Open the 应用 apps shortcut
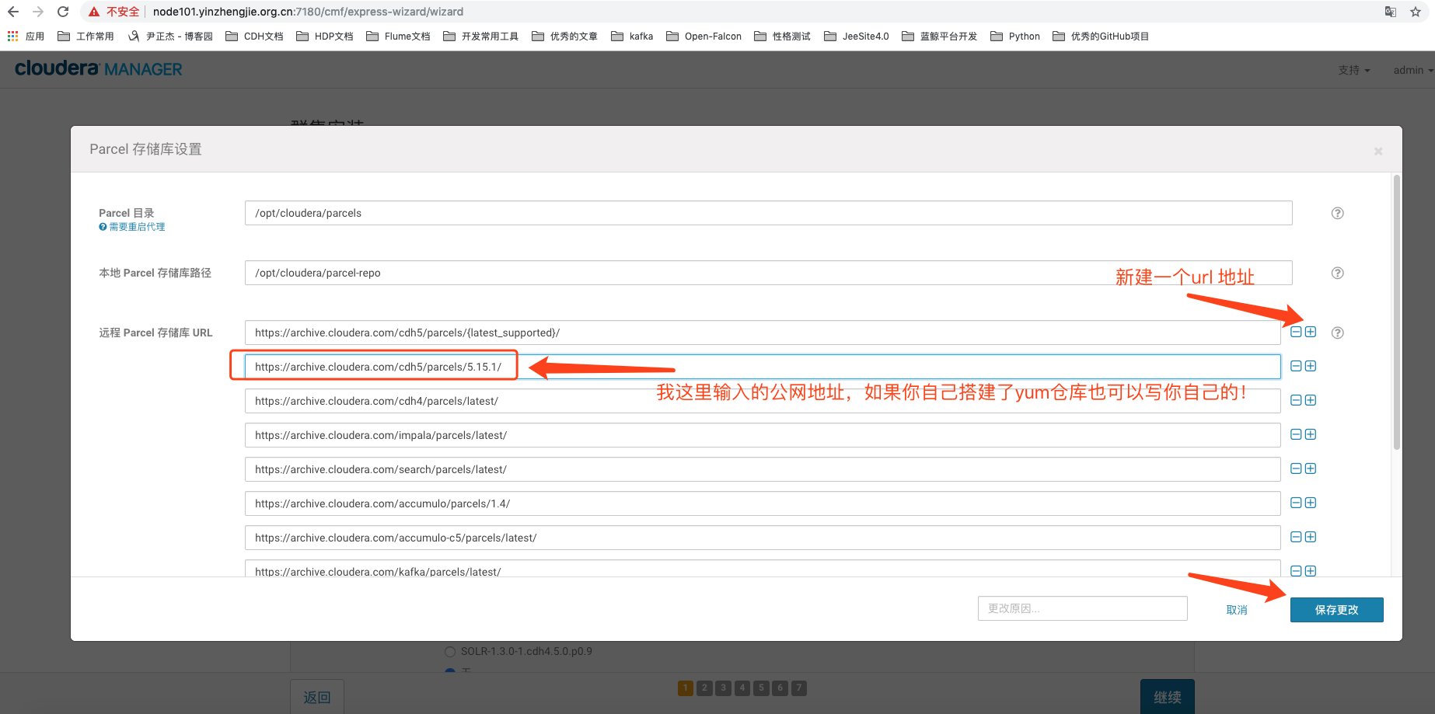The image size is (1435, 714). tap(26, 36)
